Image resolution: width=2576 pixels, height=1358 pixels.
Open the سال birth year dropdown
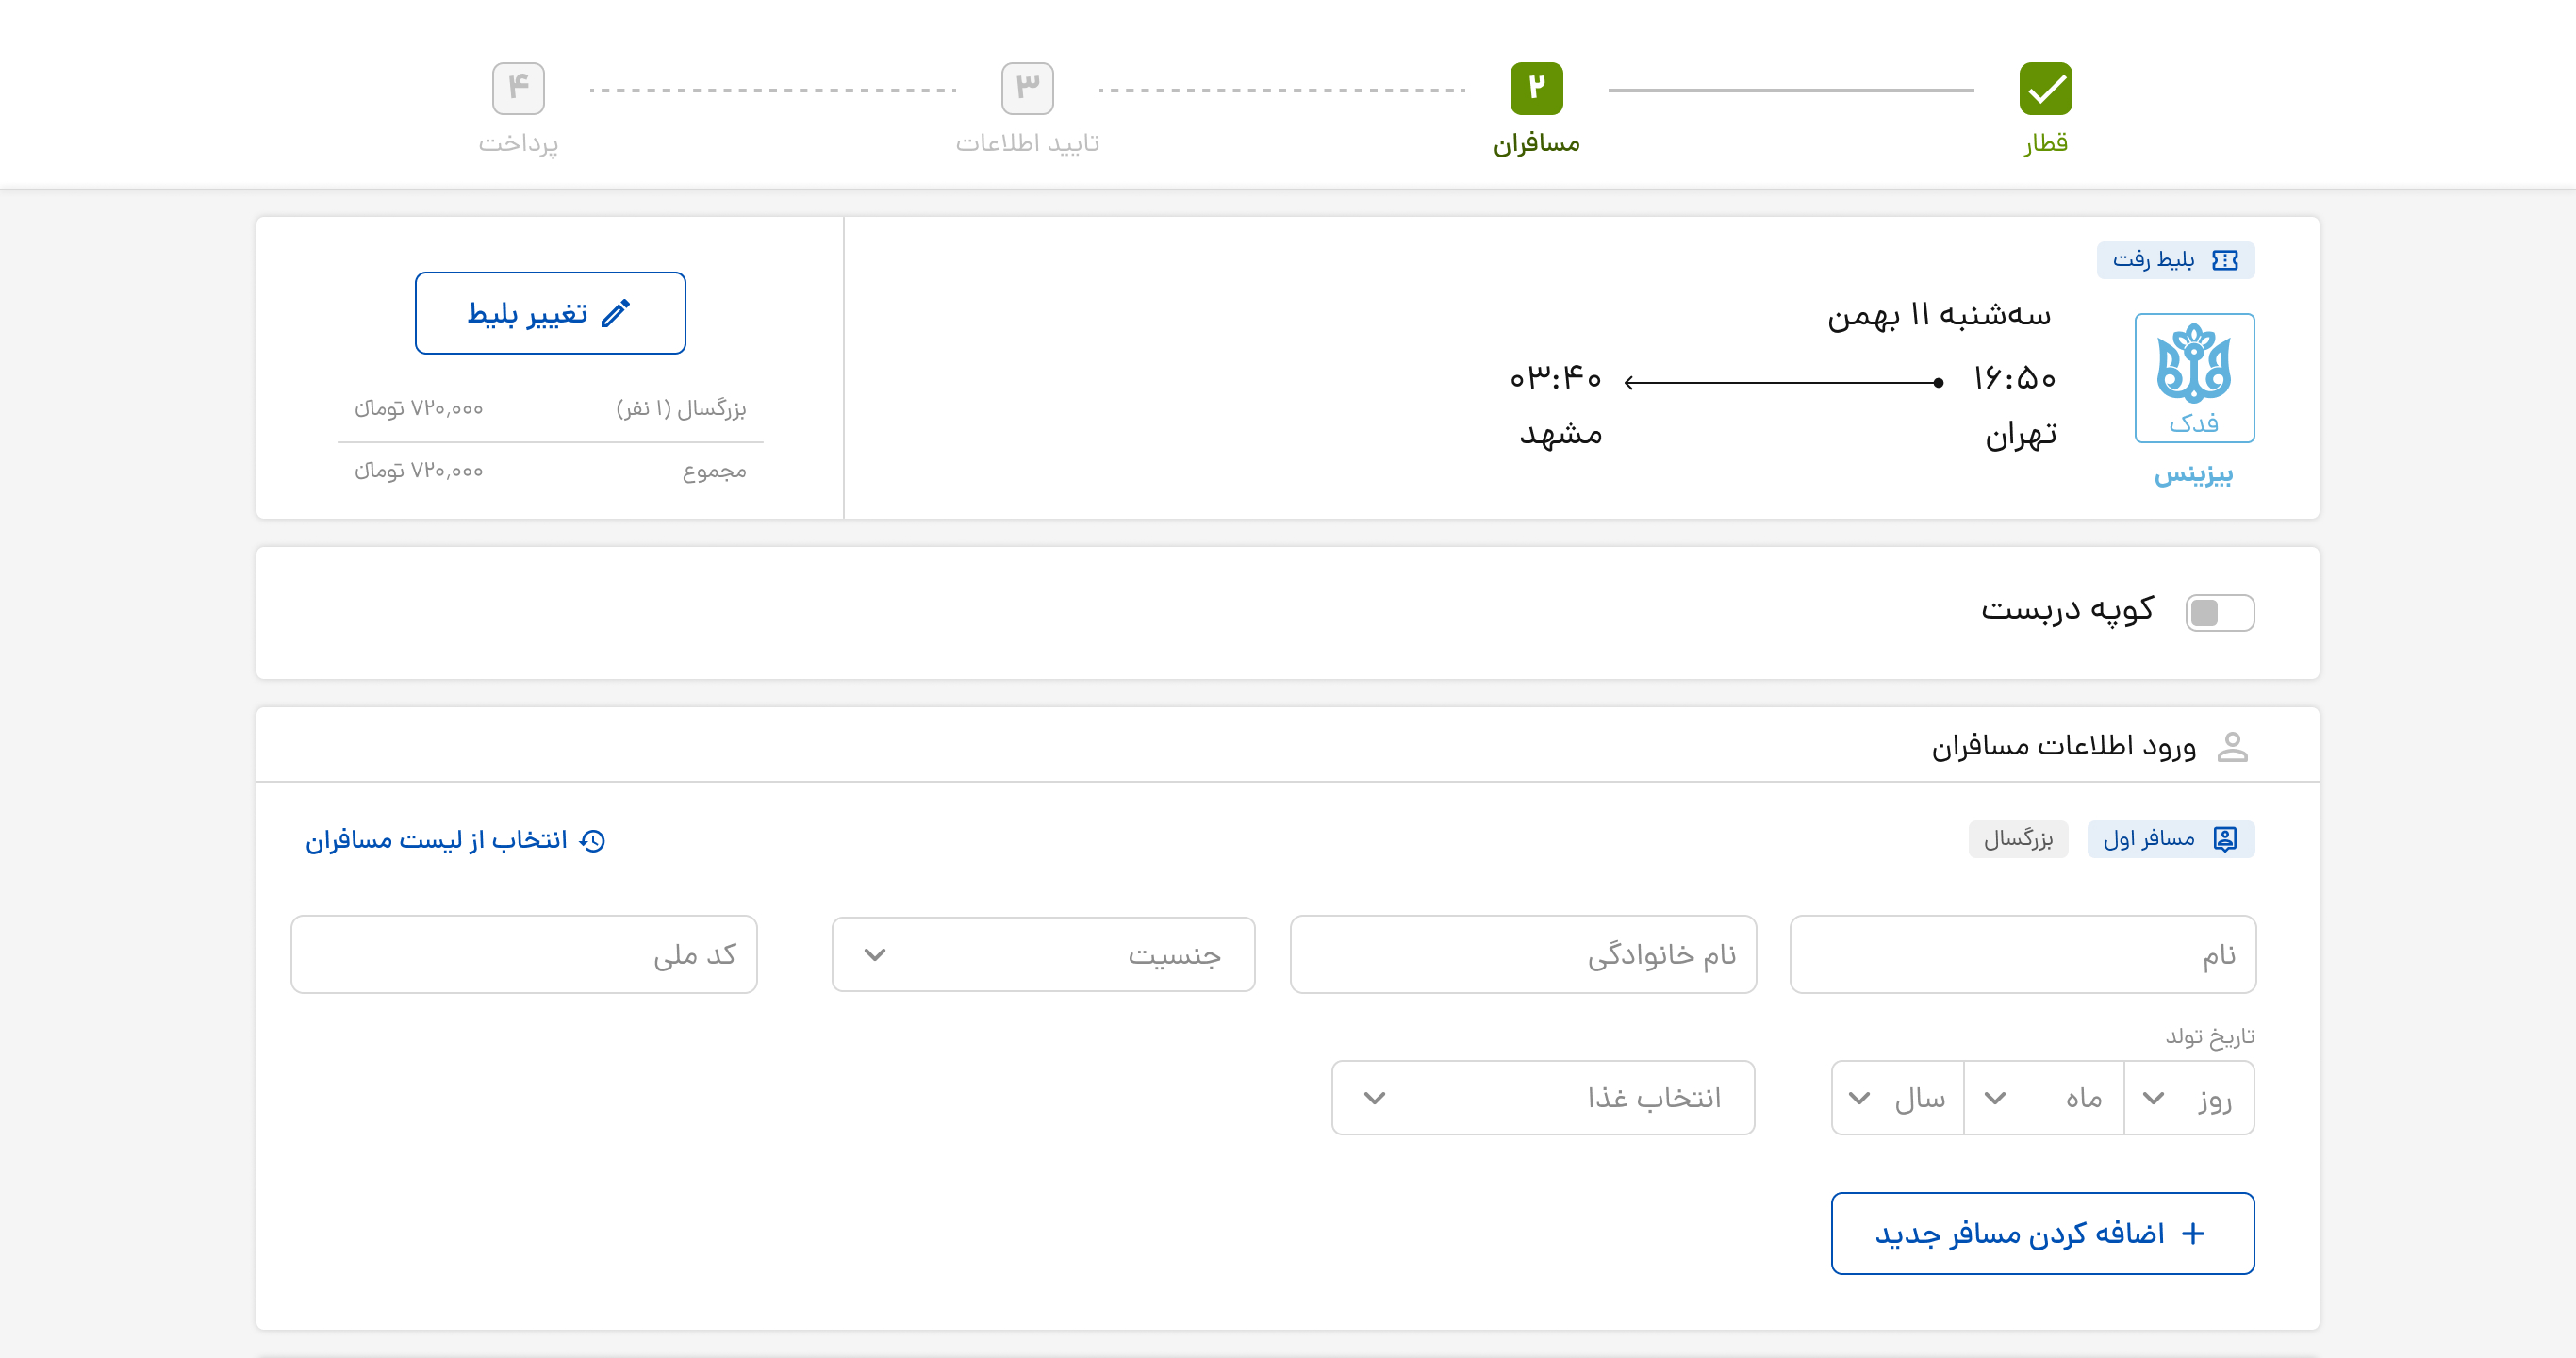tap(1898, 1098)
